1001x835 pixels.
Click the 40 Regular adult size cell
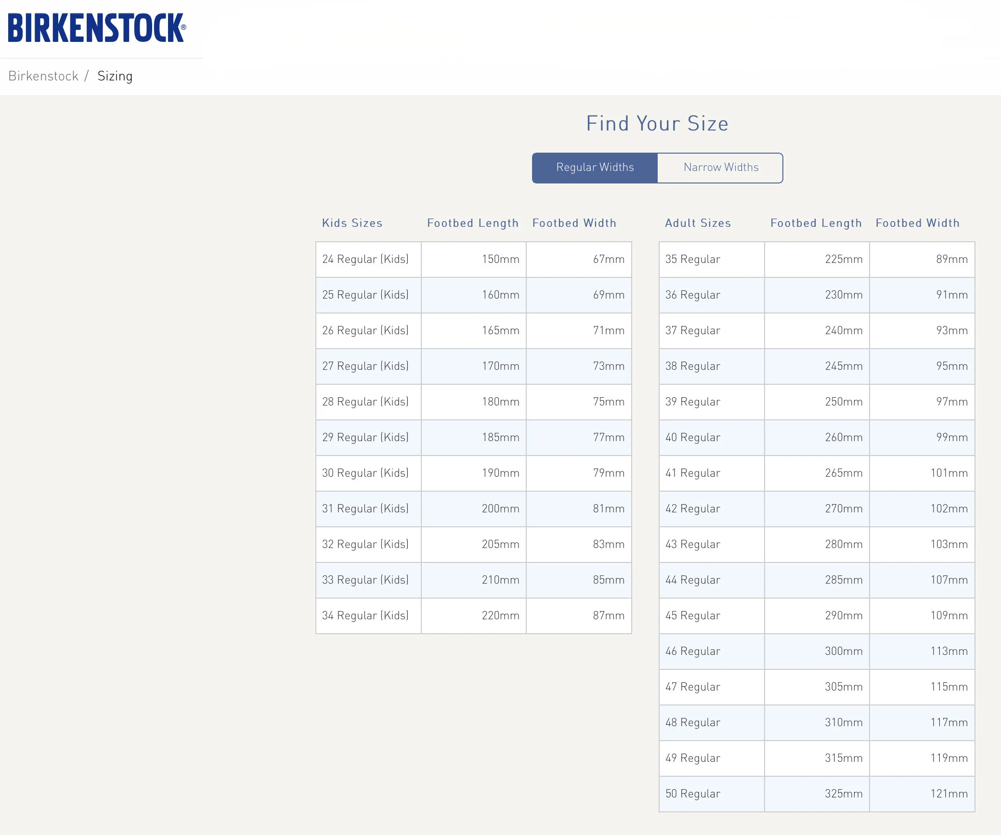[692, 437]
